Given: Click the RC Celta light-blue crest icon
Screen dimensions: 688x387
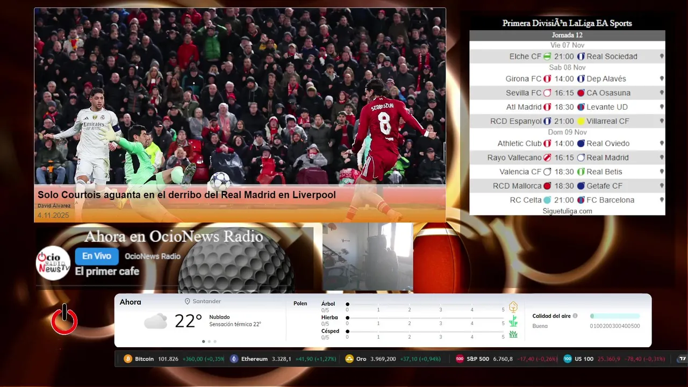Looking at the screenshot, I should (x=547, y=200).
